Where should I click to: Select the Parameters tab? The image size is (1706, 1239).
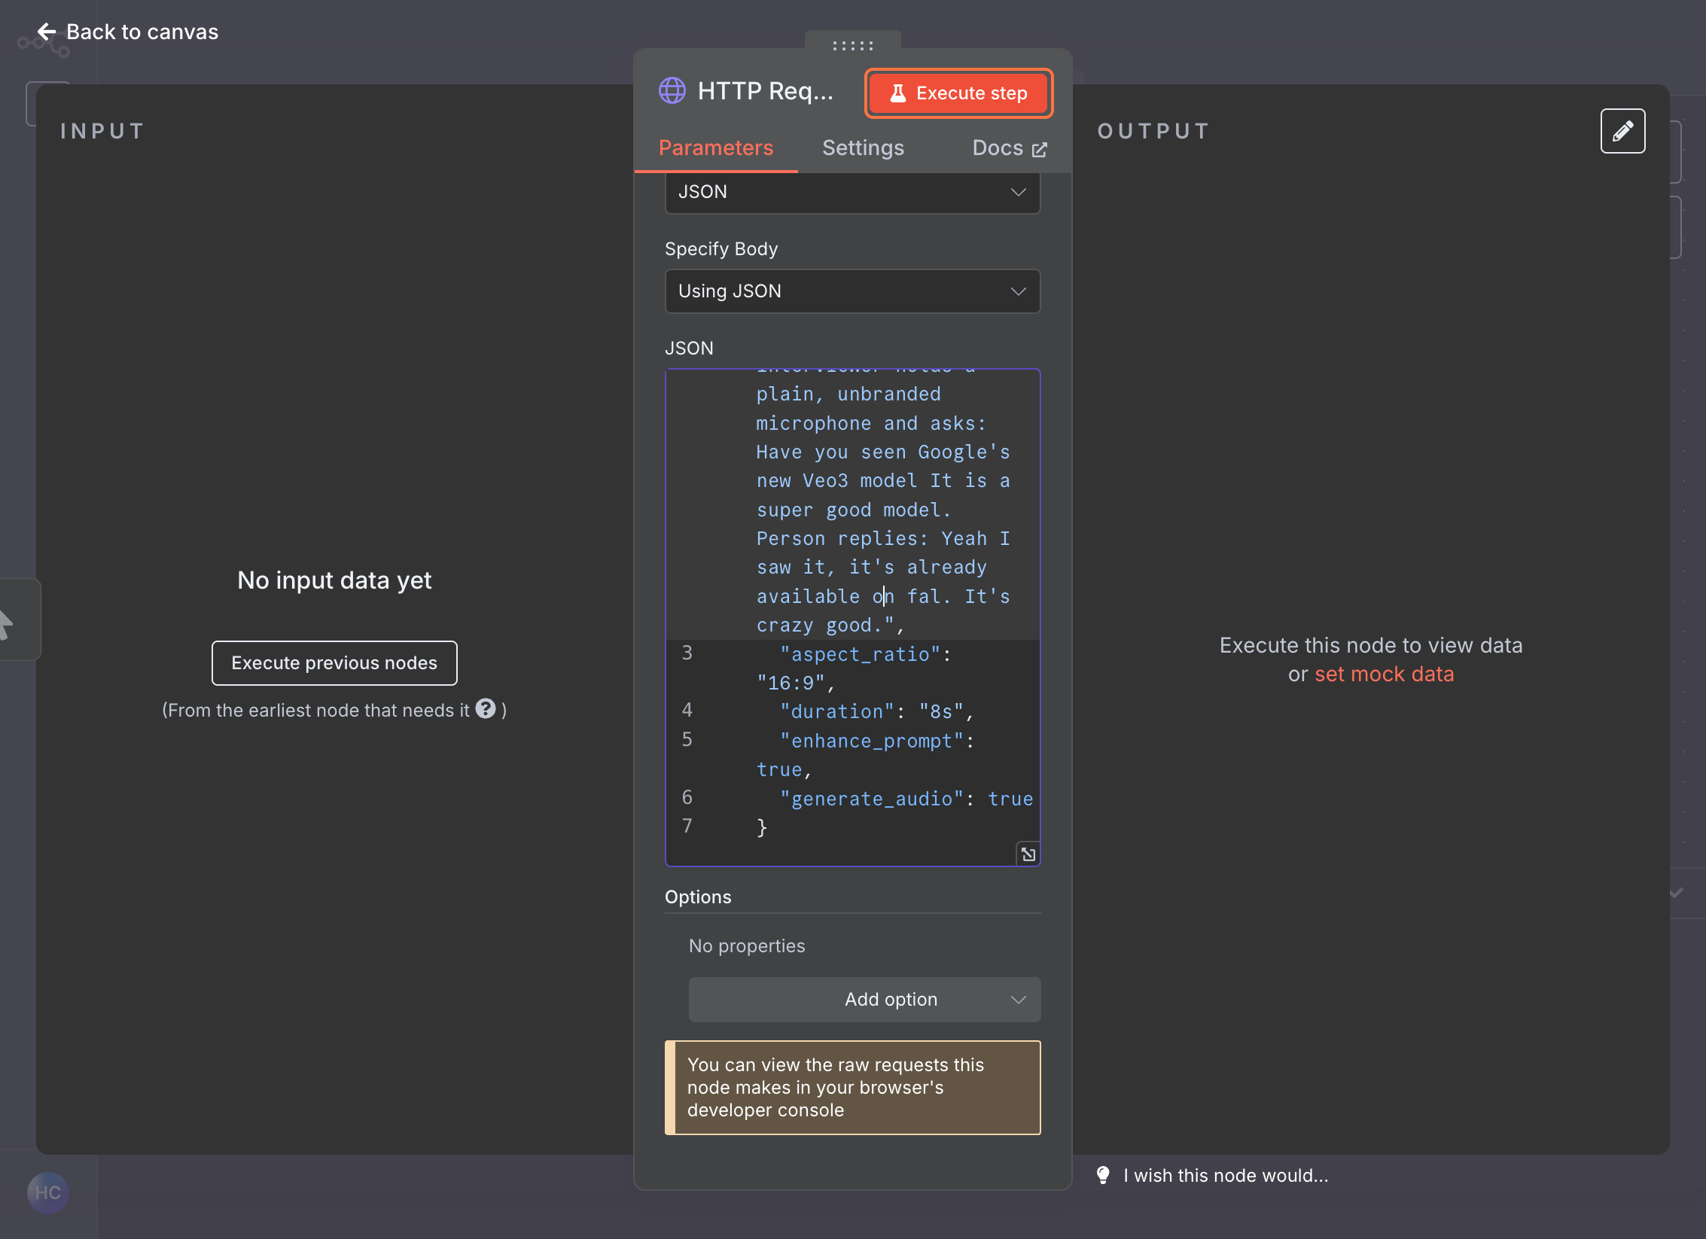point(715,148)
